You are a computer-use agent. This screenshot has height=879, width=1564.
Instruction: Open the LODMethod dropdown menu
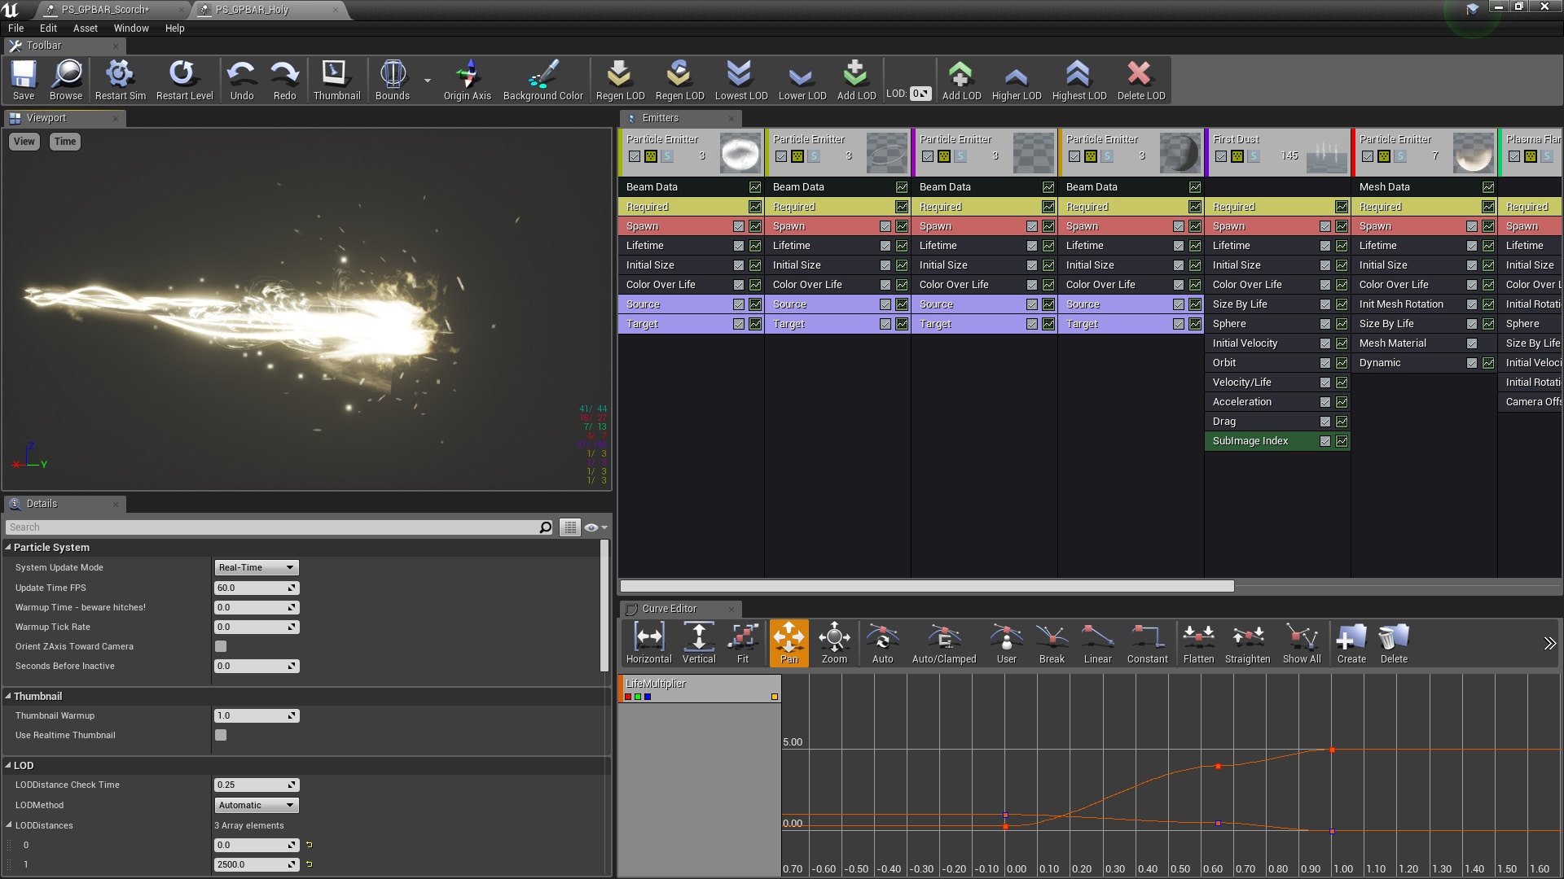coord(255,805)
